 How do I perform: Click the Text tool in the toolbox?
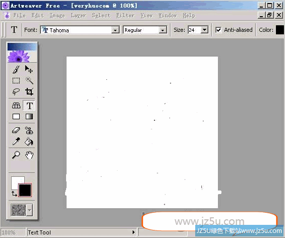click(29, 106)
